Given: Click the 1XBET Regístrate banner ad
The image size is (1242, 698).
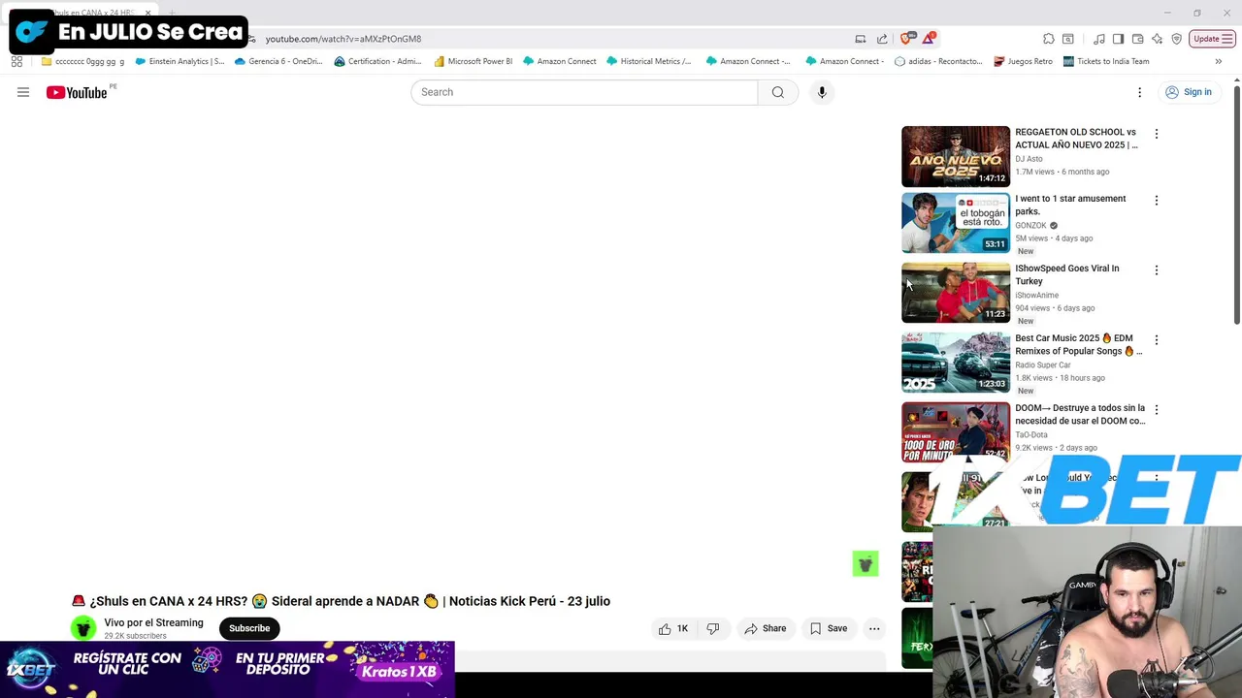Looking at the screenshot, I should click(x=227, y=668).
